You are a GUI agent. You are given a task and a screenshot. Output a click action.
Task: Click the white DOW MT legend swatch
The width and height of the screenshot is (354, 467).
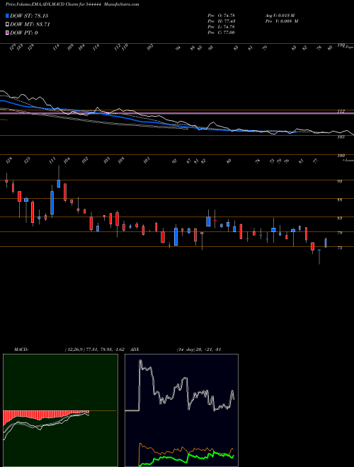coord(8,25)
